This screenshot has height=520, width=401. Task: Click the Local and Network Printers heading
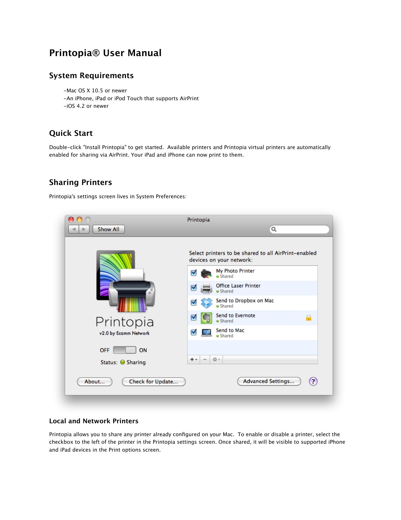94,421
